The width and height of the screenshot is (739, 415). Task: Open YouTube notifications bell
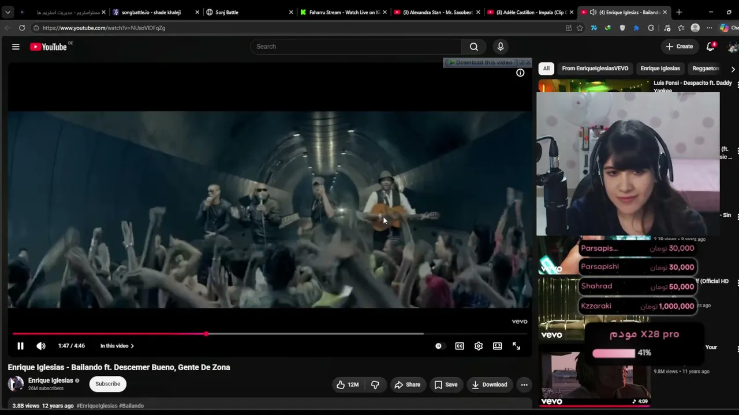coord(711,47)
